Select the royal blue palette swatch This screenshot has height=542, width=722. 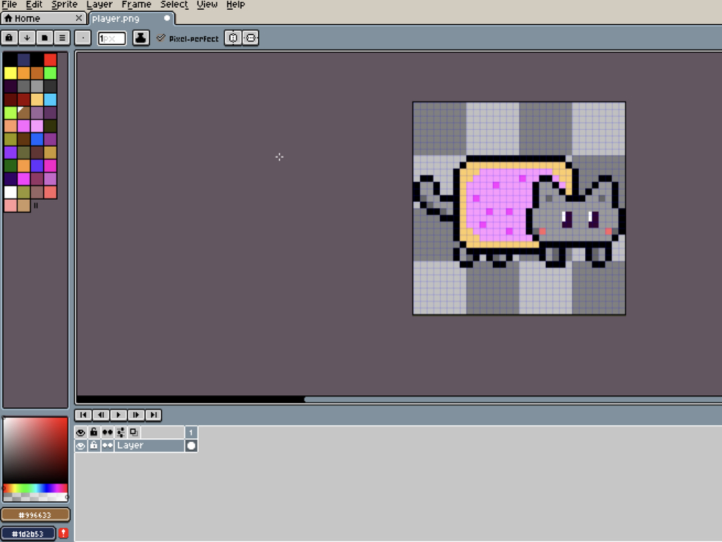37,139
